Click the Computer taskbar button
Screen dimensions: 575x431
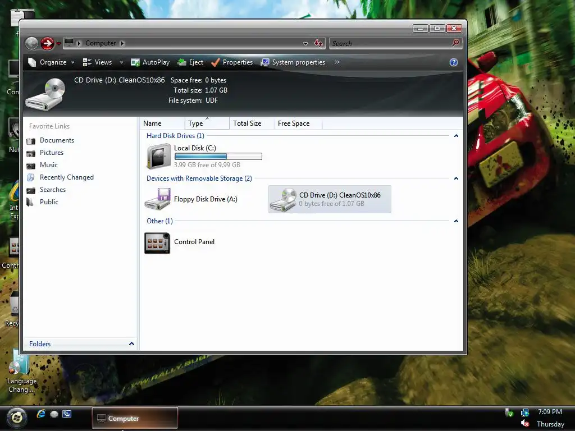135,418
